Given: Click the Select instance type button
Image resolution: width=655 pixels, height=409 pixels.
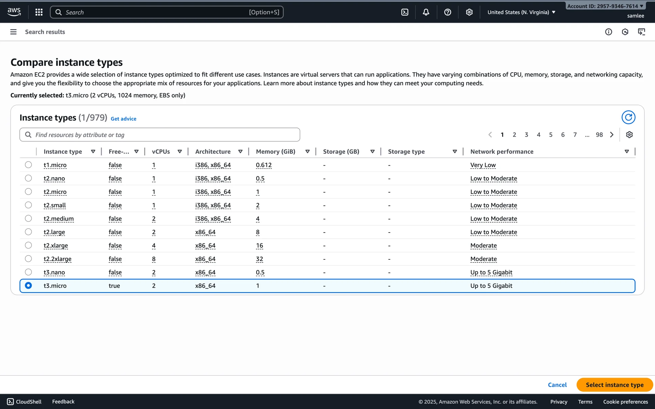Looking at the screenshot, I should (614, 385).
